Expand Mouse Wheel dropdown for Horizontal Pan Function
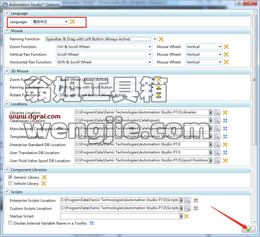Image resolution: width=260 pixels, height=237 pixels. (204, 62)
